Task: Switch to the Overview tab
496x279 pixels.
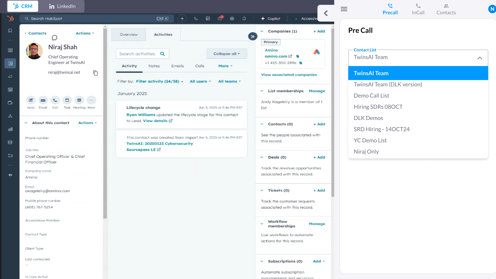Action: [128, 34]
